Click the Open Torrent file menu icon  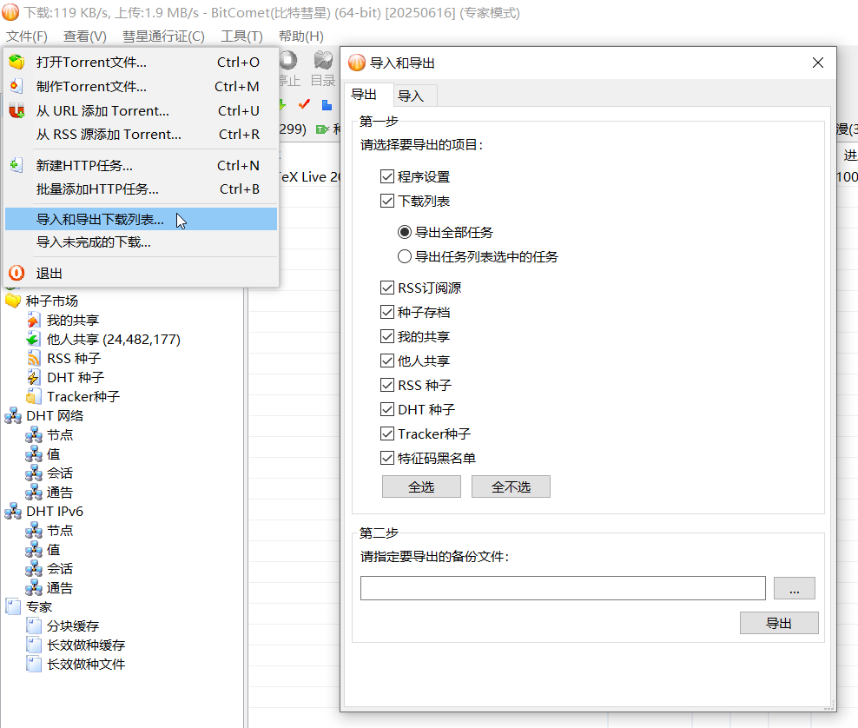pyautogui.click(x=16, y=63)
